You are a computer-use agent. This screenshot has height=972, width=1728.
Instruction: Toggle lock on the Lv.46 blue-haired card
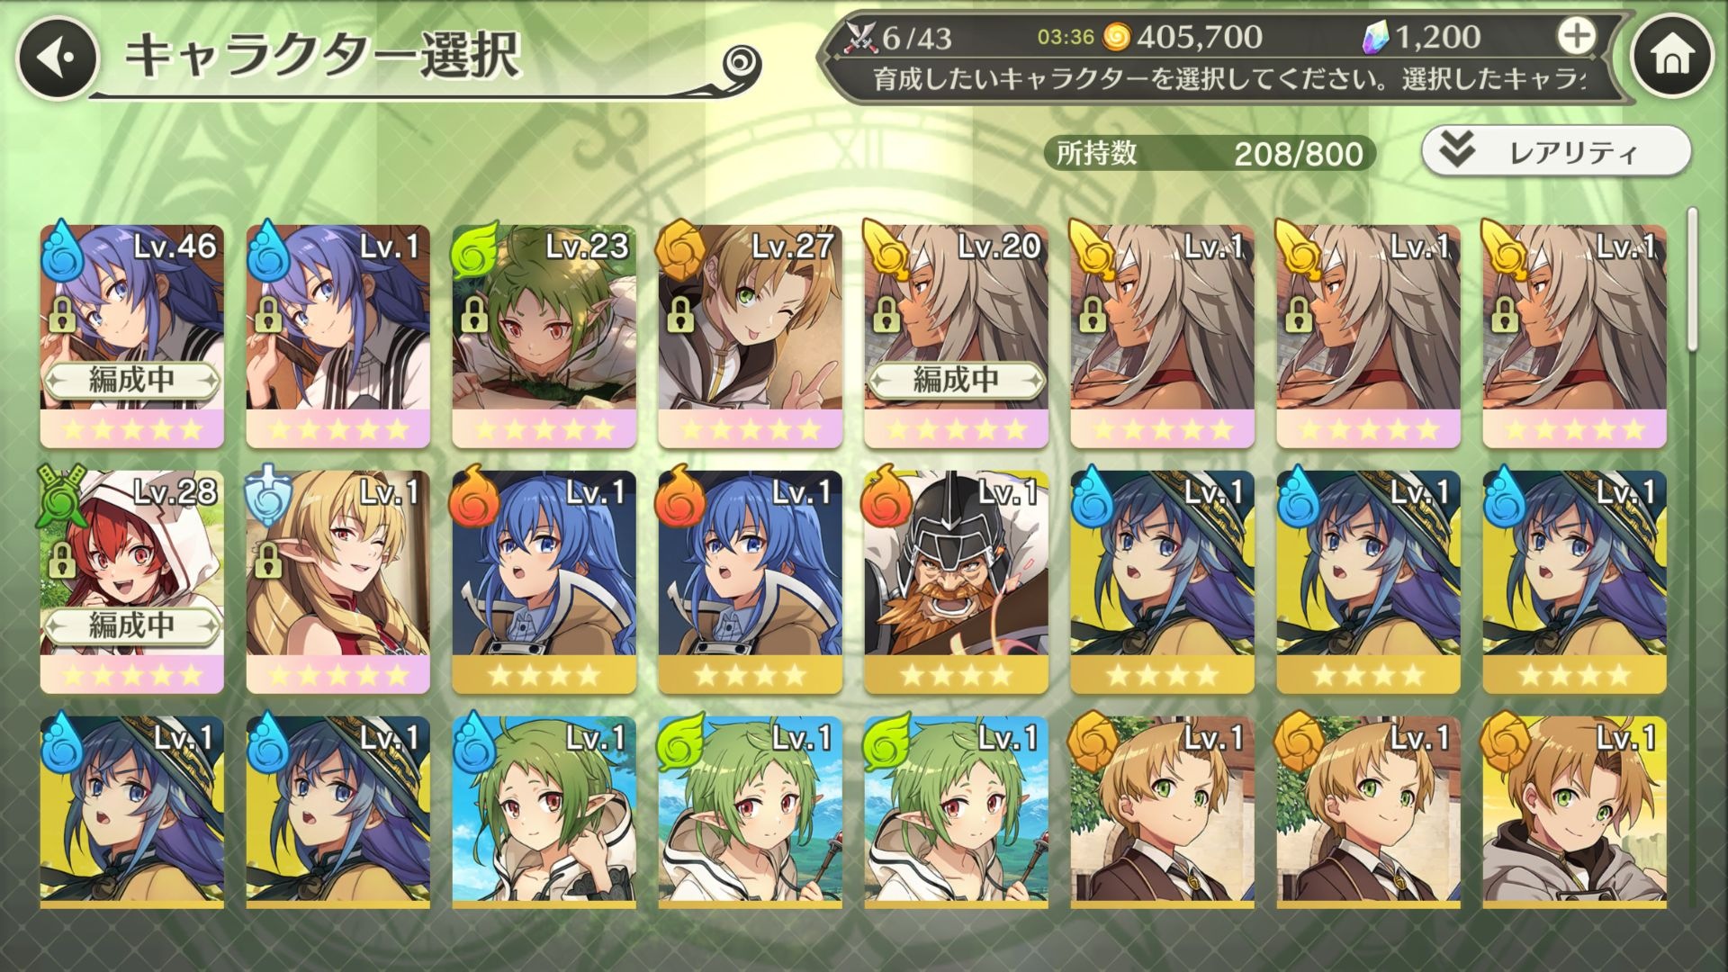point(60,315)
